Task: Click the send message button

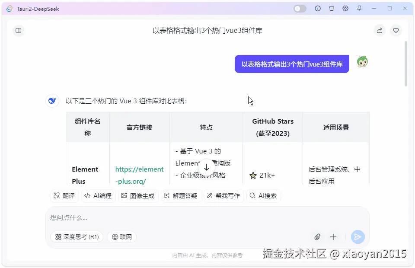Action: coord(358,237)
